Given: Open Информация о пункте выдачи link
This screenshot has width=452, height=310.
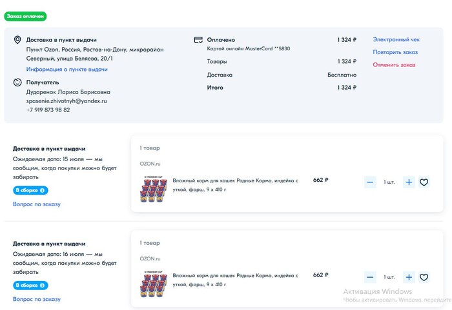Looking at the screenshot, I should point(67,69).
